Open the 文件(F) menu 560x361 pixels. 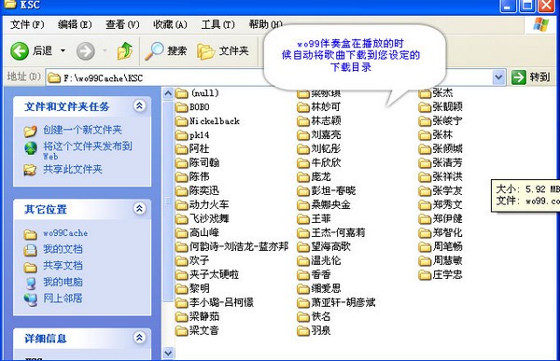(x=27, y=24)
